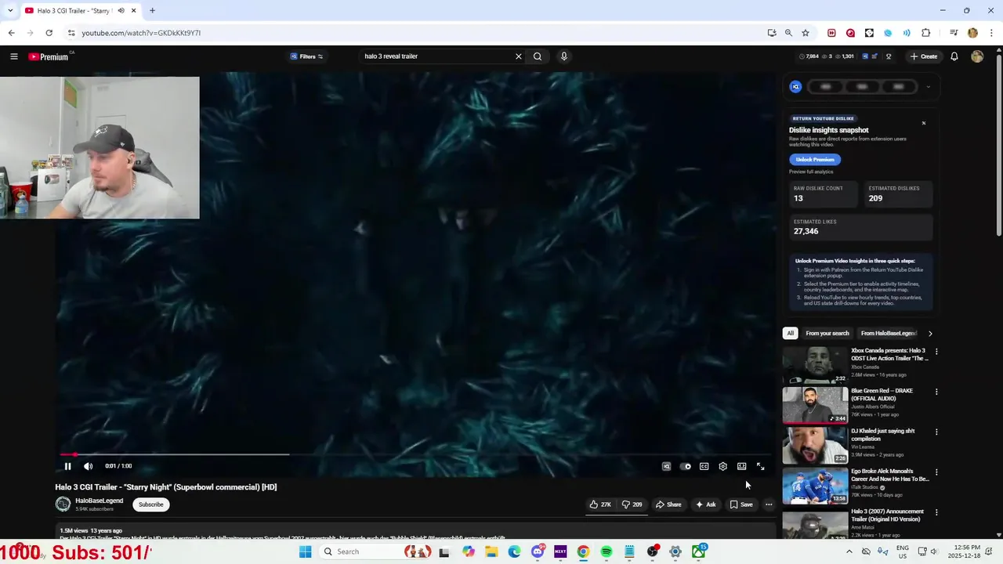Viewport: 1003px width, 564px height.
Task: Submit search with magnifier icon
Action: coord(538,56)
